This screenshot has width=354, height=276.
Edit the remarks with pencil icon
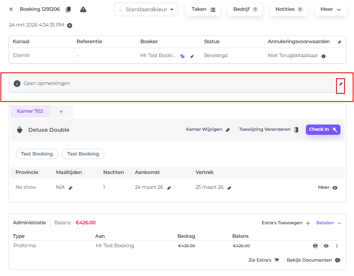(x=341, y=84)
